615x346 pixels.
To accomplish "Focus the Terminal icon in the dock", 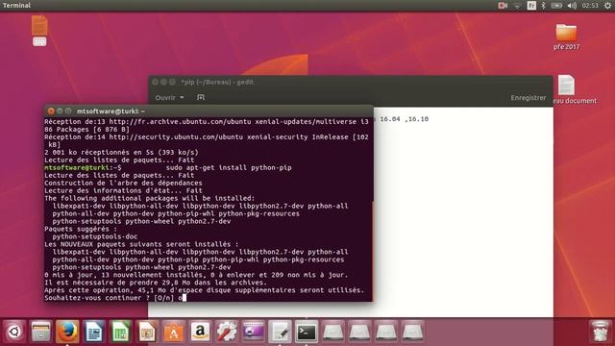I will (307, 332).
